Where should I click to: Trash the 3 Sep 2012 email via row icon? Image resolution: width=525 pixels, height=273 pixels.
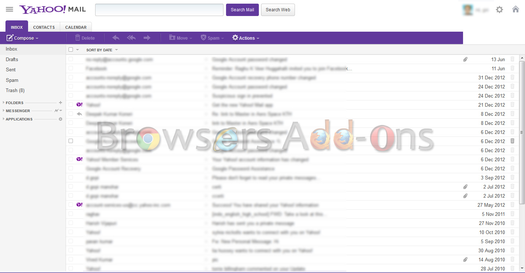click(513, 177)
